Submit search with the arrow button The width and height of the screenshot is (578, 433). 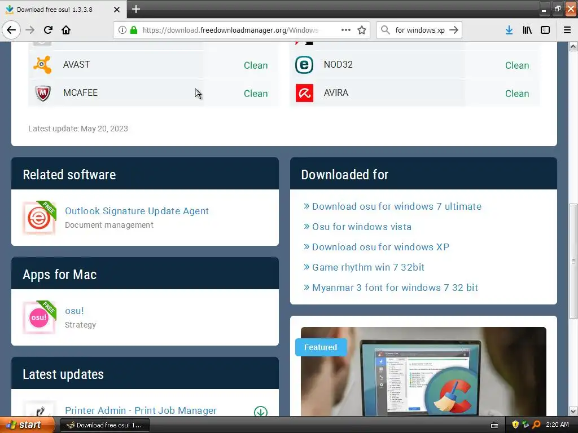coord(454,30)
